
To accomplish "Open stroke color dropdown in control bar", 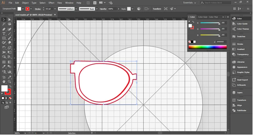I will tap(31, 9).
